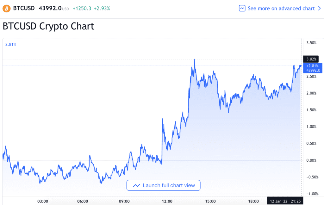Screen dimensions: 324x205
Task: Open 'See more on advanced chart' link
Action: pos(281,9)
